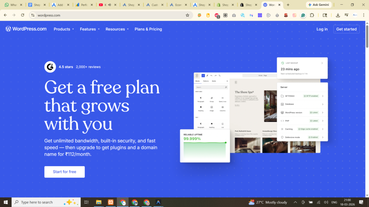The width and height of the screenshot is (369, 207).
Task: Reload the page with the refresh icon
Action: [22, 15]
